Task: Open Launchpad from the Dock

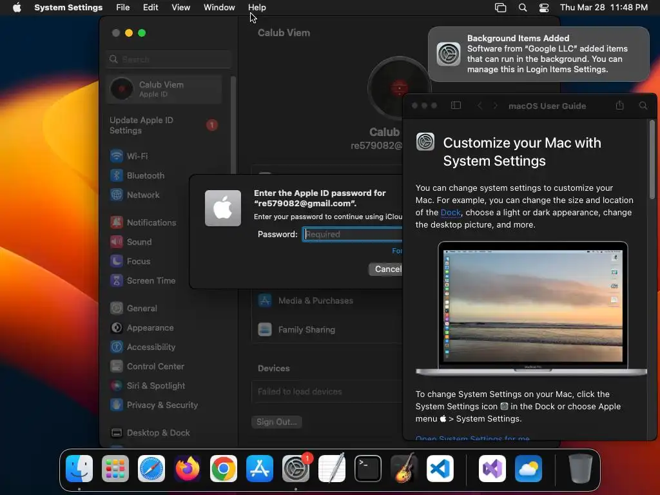Action: (115, 468)
